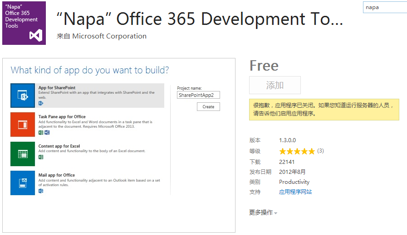The width and height of the screenshot is (407, 235).
Task: Click the Free price label
Action: point(264,66)
